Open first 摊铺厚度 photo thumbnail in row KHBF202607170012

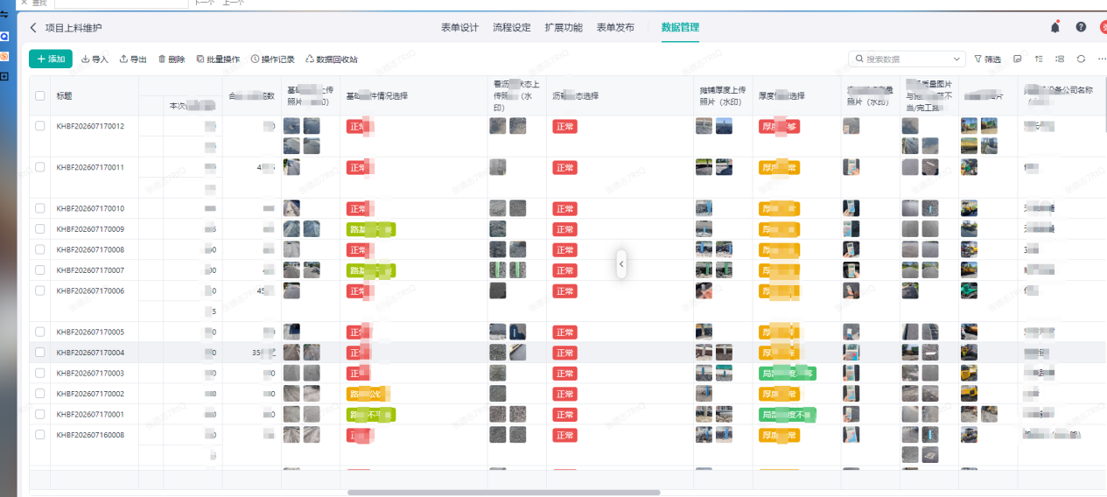click(x=704, y=126)
